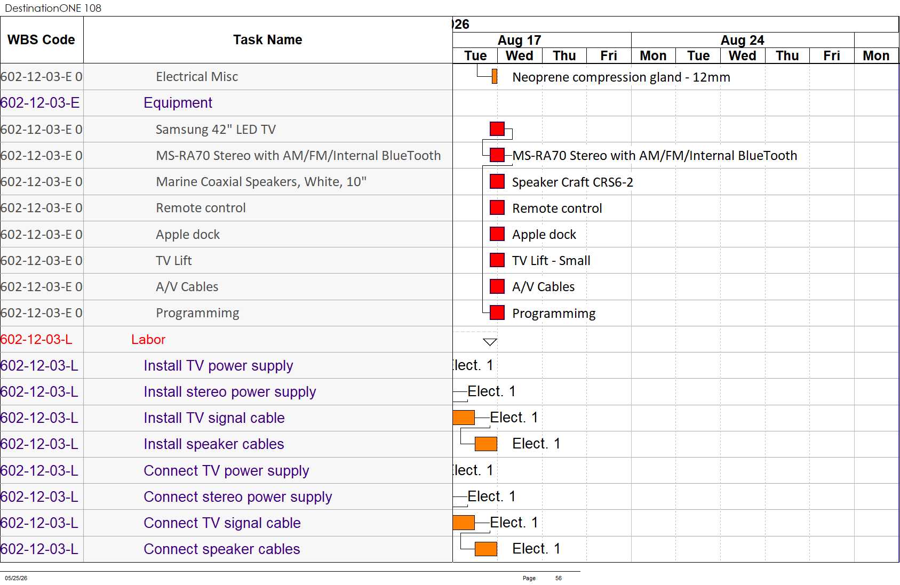Select the red Remote control Gantt bar
This screenshot has width=900, height=585.
[497, 207]
